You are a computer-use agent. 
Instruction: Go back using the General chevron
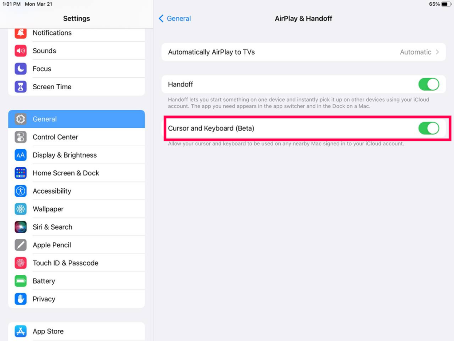[161, 19]
